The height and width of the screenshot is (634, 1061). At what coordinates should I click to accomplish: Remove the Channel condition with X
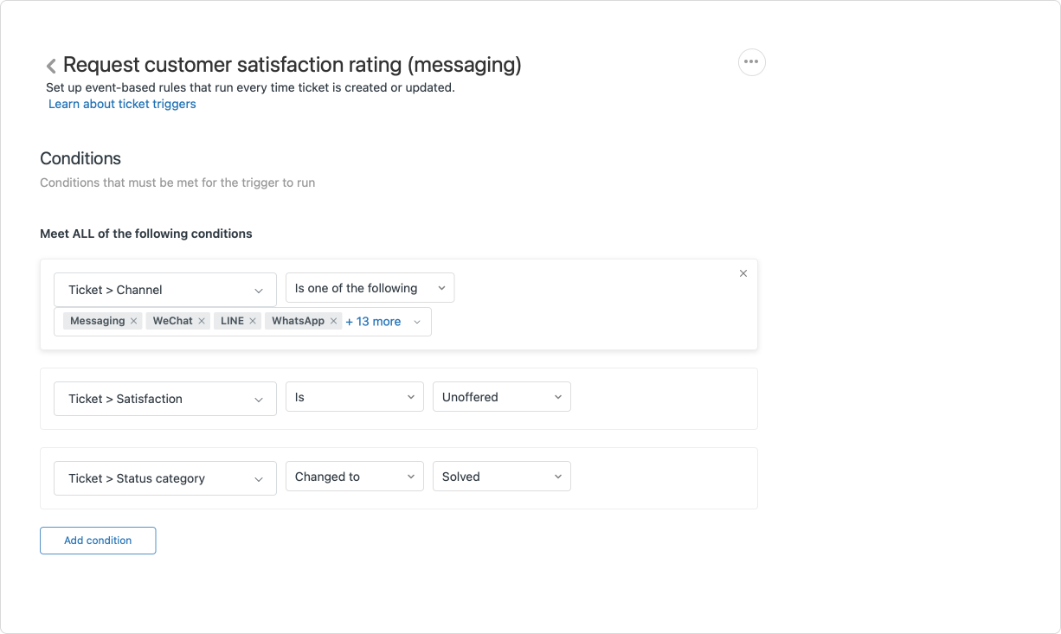(743, 273)
